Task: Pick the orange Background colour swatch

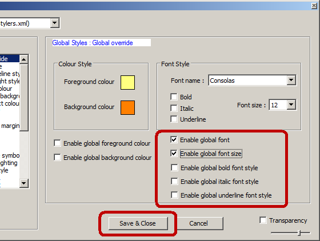Action: [127, 107]
